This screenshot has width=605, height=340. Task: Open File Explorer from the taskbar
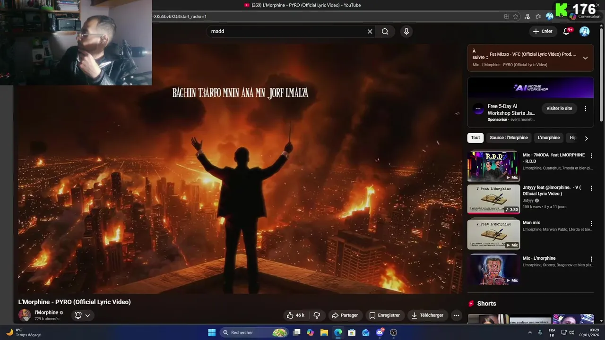point(324,332)
